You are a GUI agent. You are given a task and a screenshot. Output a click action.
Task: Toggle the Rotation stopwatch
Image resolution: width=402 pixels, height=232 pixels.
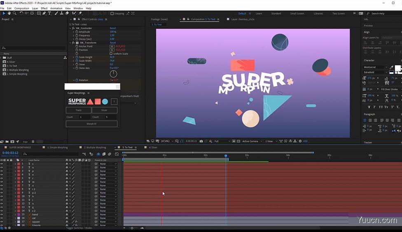77,80
